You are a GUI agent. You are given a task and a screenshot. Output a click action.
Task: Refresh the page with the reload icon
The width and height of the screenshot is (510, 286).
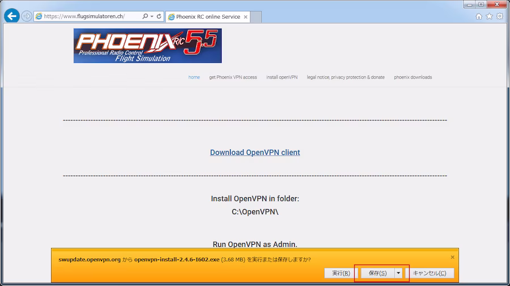(159, 16)
